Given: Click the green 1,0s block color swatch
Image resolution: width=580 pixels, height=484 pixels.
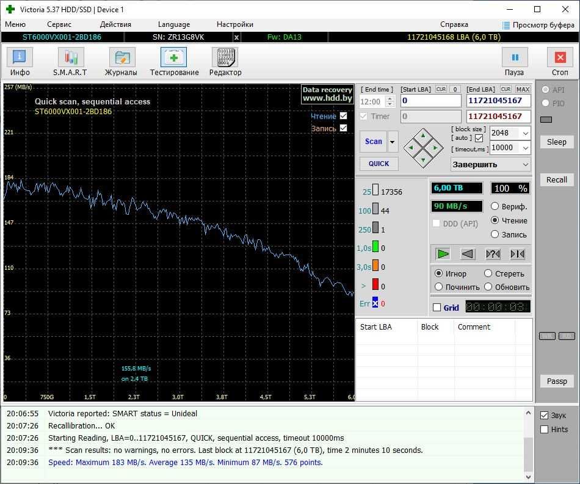Looking at the screenshot, I should [375, 247].
